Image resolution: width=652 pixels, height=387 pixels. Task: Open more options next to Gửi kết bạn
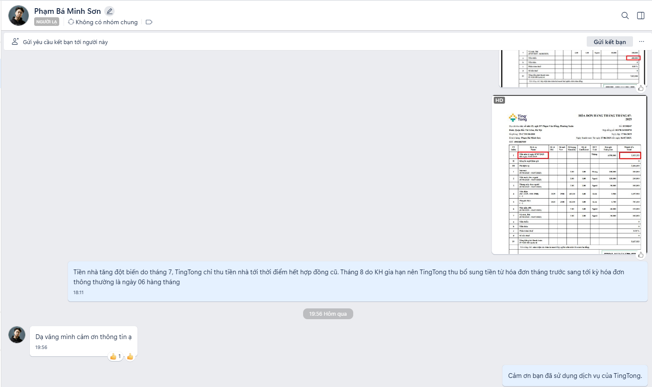(642, 42)
